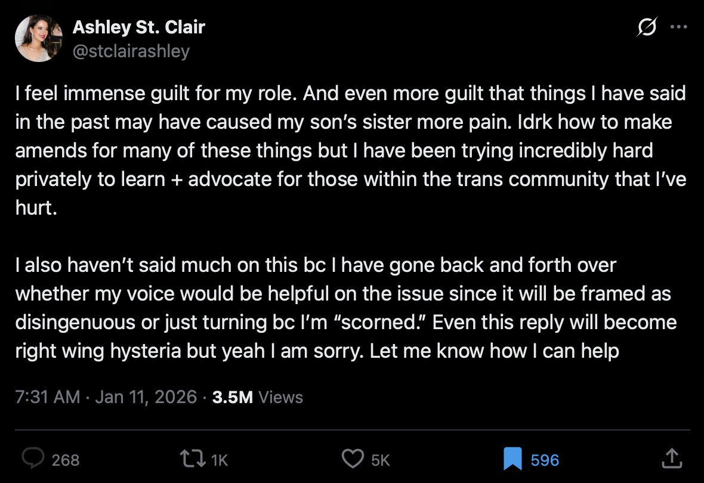Click the 1K reposts count
The width and height of the screenshot is (704, 483).
click(220, 460)
